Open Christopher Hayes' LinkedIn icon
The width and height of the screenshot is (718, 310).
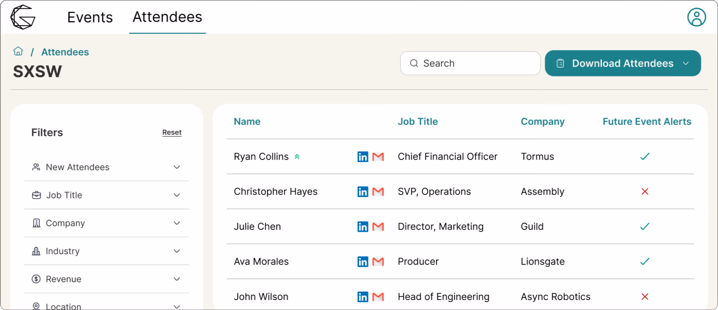(363, 192)
